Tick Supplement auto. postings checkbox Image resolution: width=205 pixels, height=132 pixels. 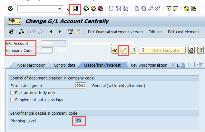coord(13,100)
